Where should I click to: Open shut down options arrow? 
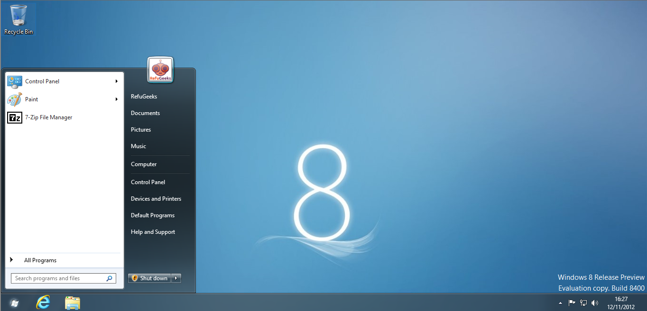click(x=176, y=278)
